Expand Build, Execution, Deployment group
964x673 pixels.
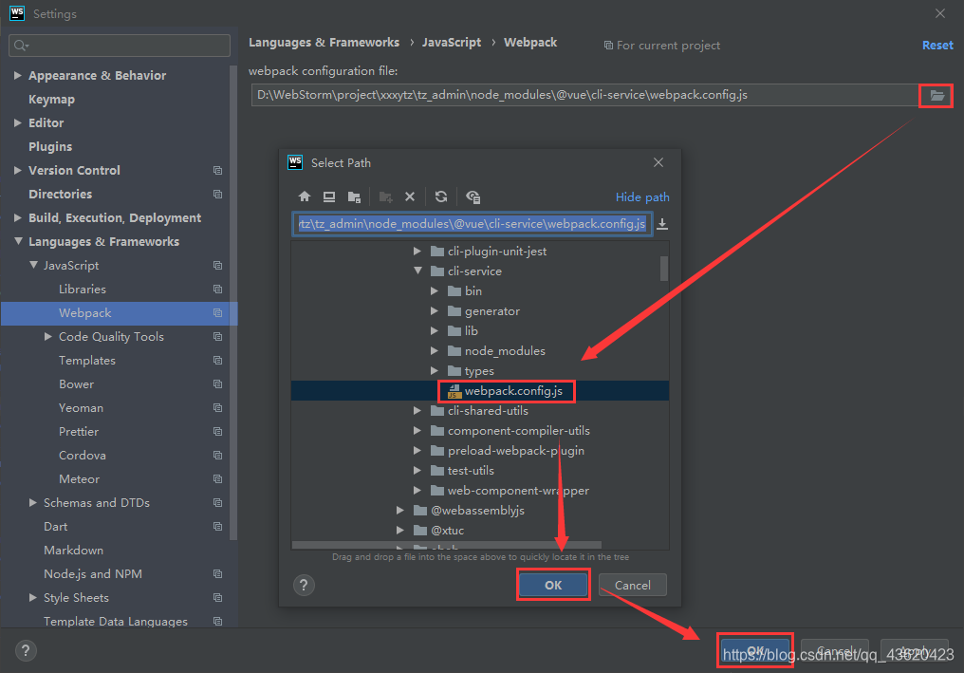point(18,217)
